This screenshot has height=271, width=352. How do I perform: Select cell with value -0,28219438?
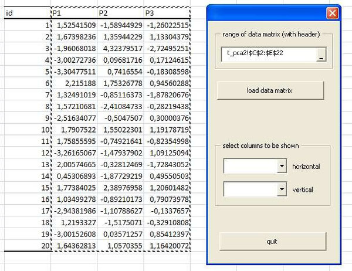click(x=167, y=106)
